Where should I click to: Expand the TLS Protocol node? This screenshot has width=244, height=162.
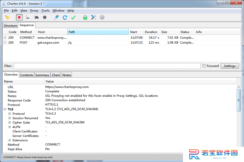(10, 114)
